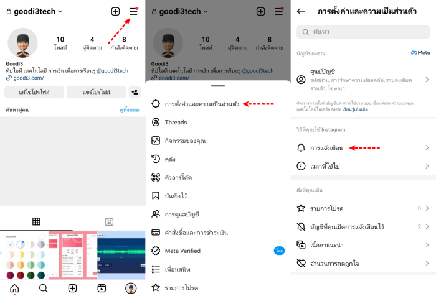Image resolution: width=436 pixels, height=296 pixels.
Task: Open Meta Verified menu entry
Action: pos(218,251)
